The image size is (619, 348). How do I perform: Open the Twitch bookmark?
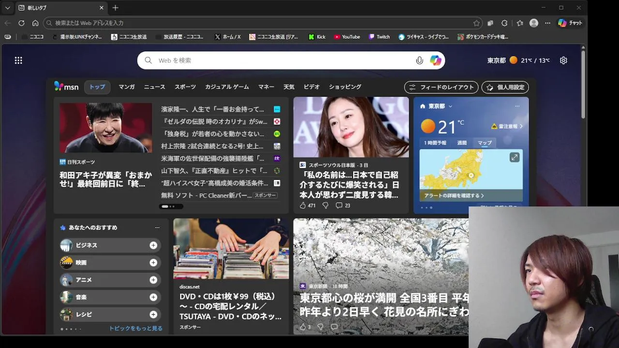[x=379, y=37]
